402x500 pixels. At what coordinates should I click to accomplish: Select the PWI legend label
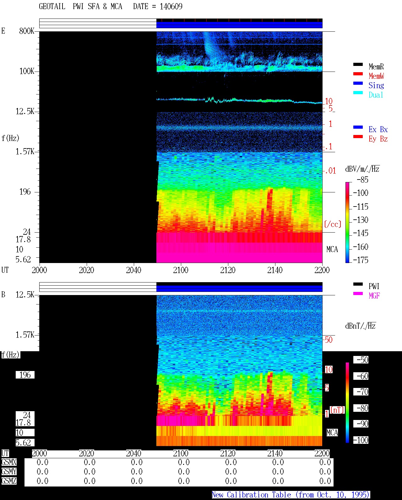point(374,286)
